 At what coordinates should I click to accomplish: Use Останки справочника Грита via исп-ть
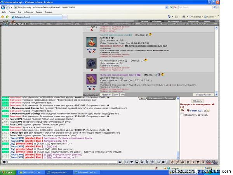pyautogui.click(x=91, y=87)
